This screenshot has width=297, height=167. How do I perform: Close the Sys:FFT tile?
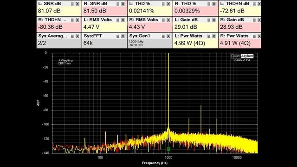tap(123, 36)
